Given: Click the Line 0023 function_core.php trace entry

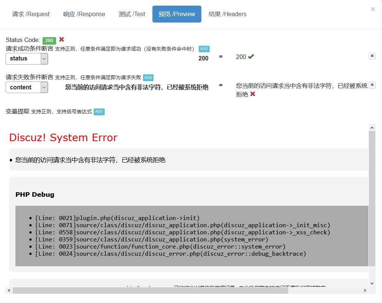Looking at the screenshot, I should point(160,247).
